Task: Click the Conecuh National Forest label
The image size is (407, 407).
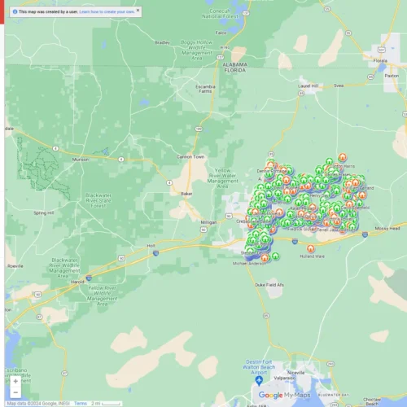Action: (220, 14)
